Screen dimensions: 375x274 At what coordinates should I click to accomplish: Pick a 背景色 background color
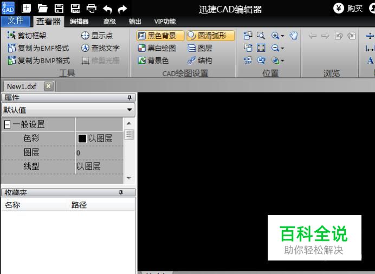(153, 61)
